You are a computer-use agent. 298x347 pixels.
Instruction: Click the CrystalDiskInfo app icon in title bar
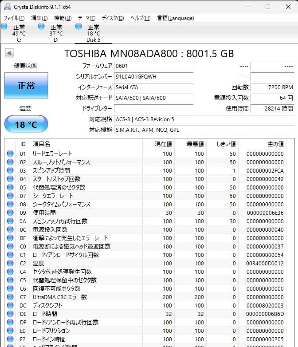(7, 7)
